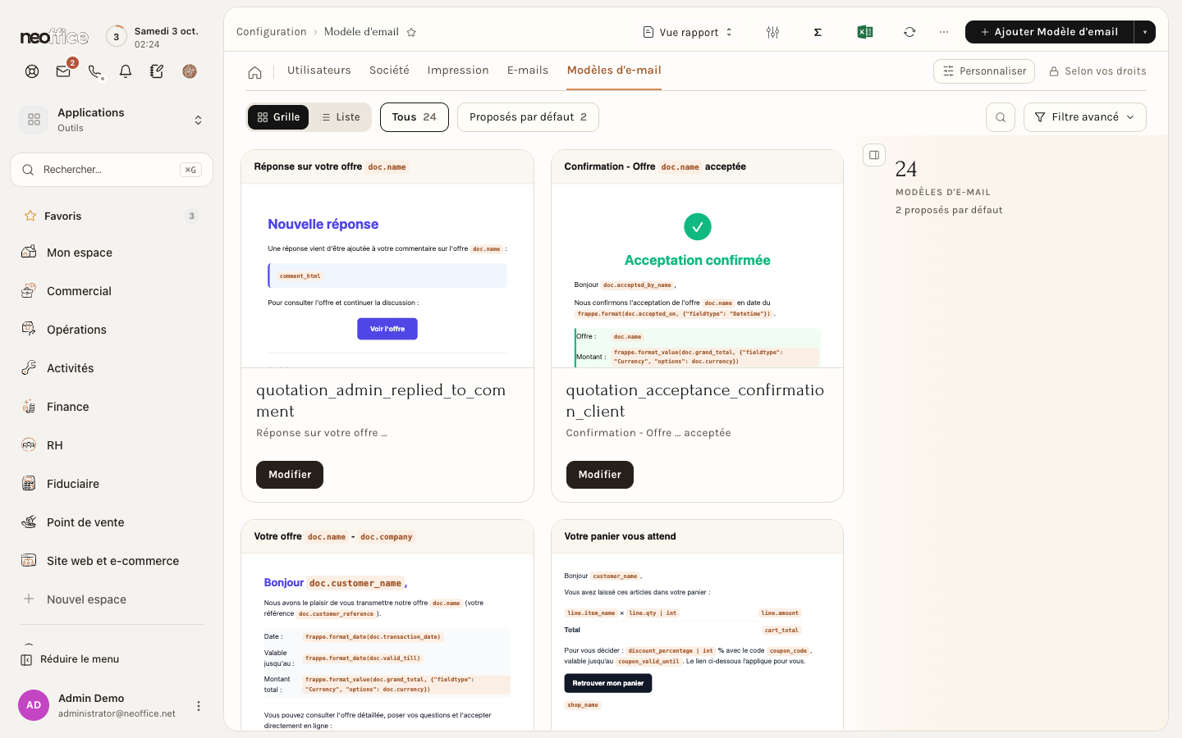1182x738 pixels.
Task: Click the sigma totals icon
Action: point(818,32)
